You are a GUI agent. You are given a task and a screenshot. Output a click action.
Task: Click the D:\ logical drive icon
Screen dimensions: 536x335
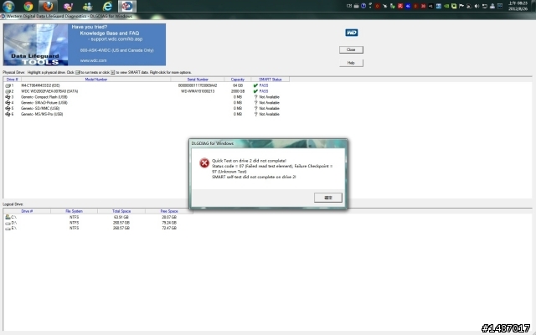(8, 223)
